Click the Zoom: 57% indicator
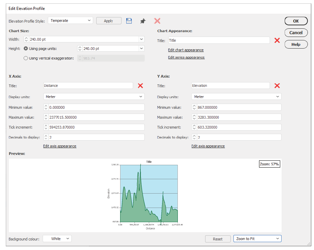 coord(269,164)
